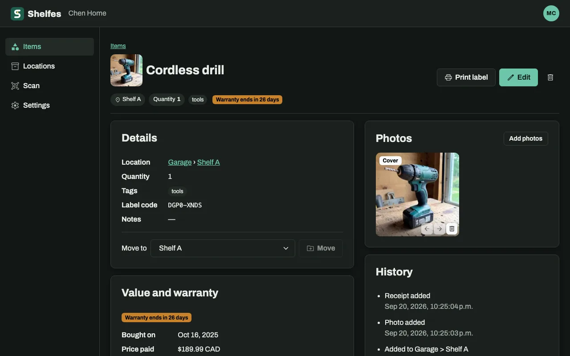Click the tools tag in Details
The width and height of the screenshot is (570, 356).
pyautogui.click(x=177, y=191)
